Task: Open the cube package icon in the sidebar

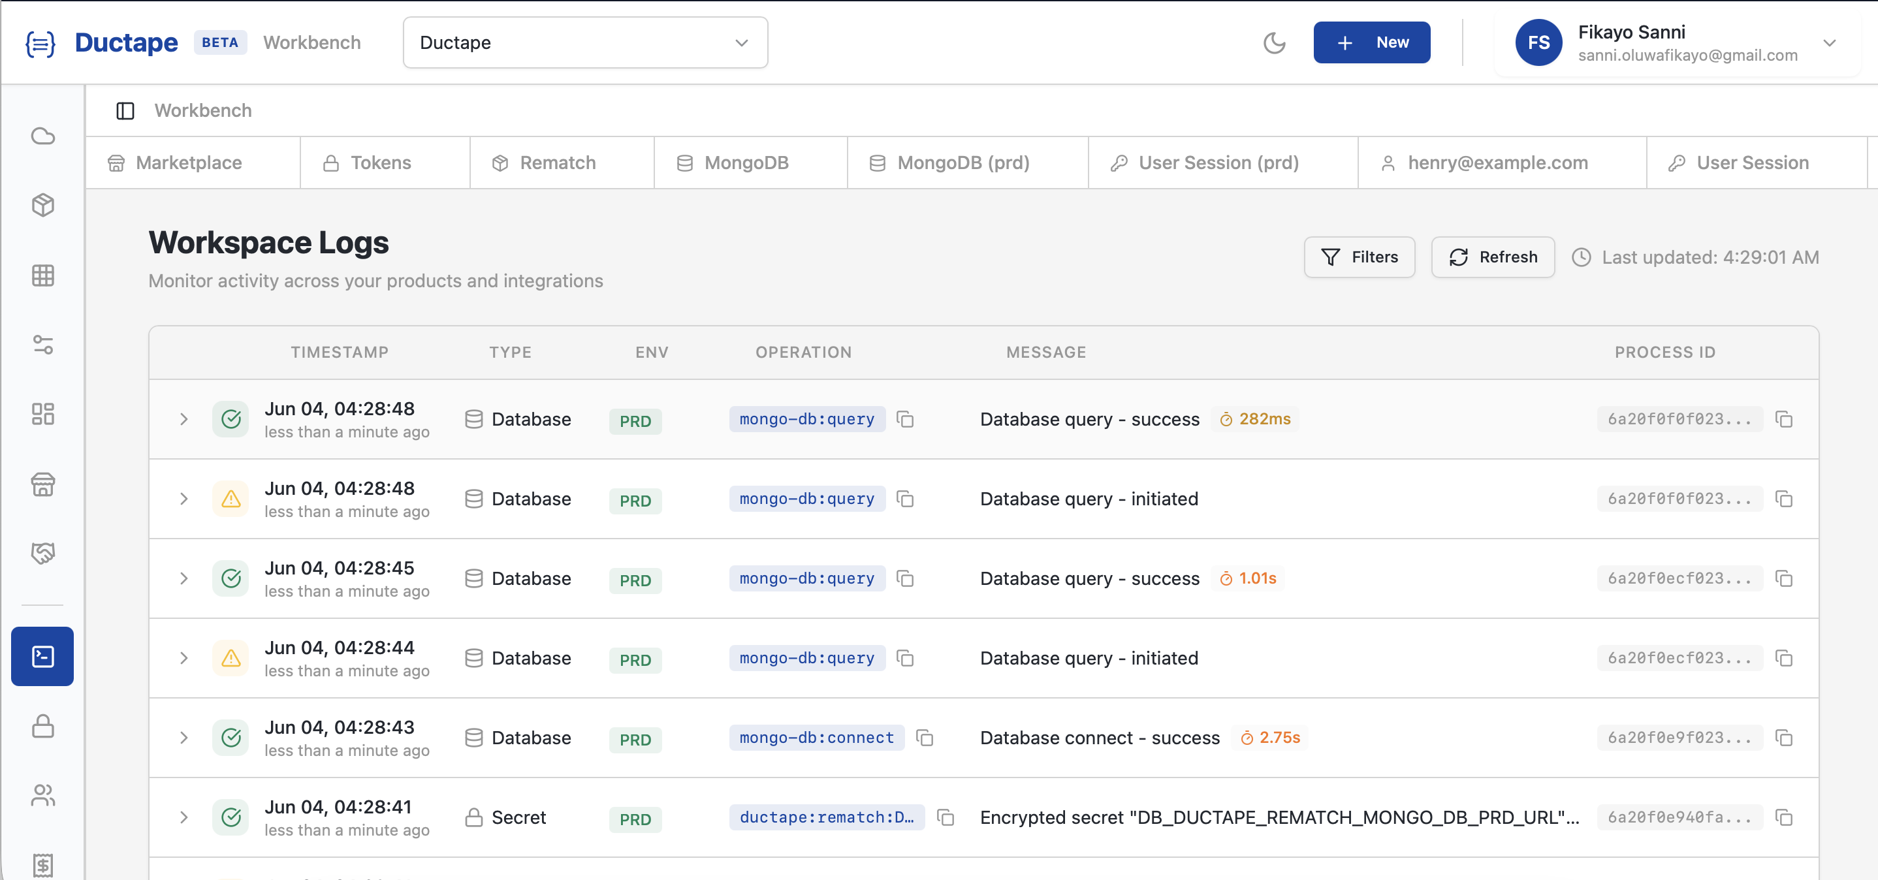Action: point(43,206)
